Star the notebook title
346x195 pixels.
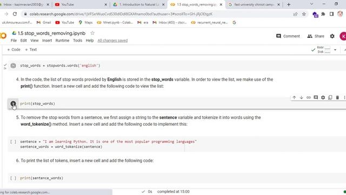pyautogui.click(x=92, y=33)
